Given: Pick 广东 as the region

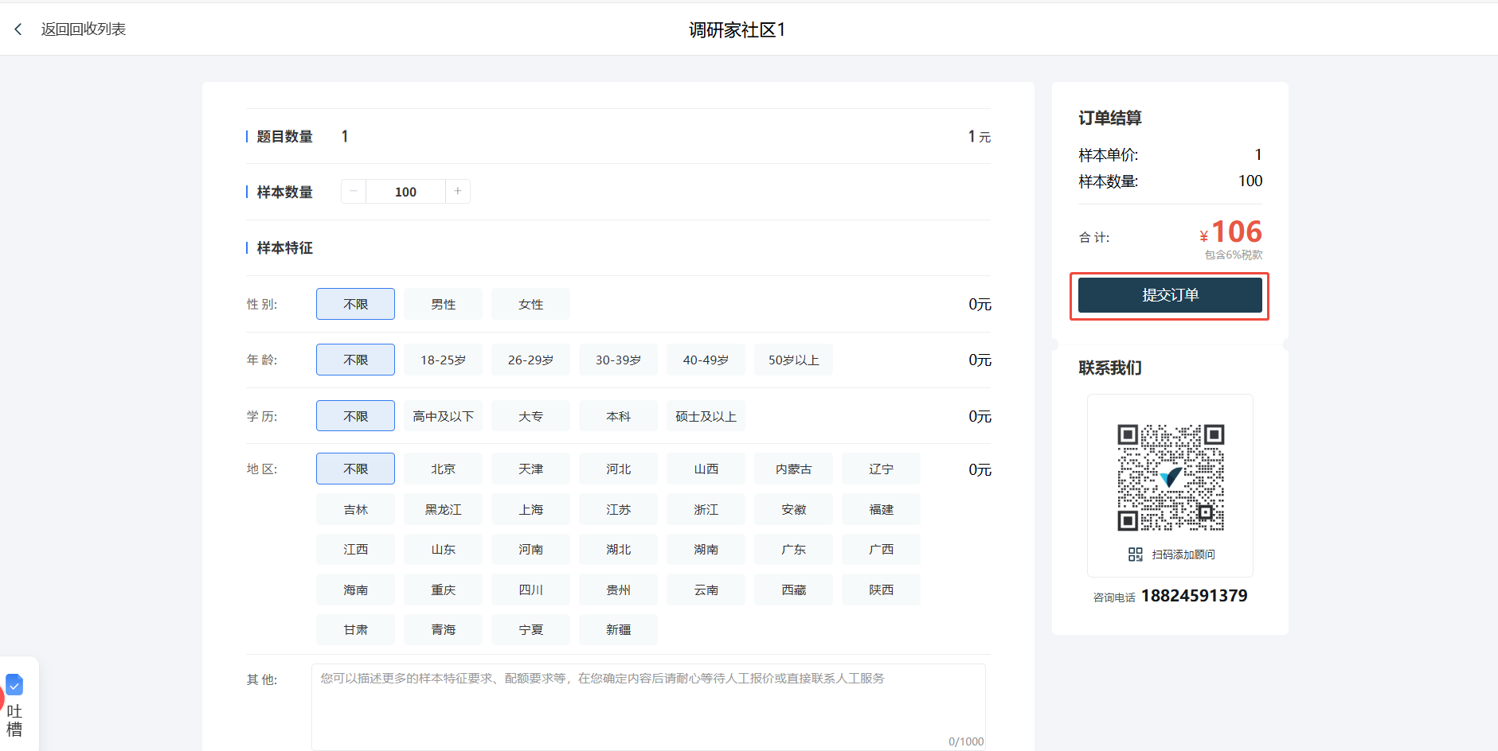Looking at the screenshot, I should click(793, 550).
